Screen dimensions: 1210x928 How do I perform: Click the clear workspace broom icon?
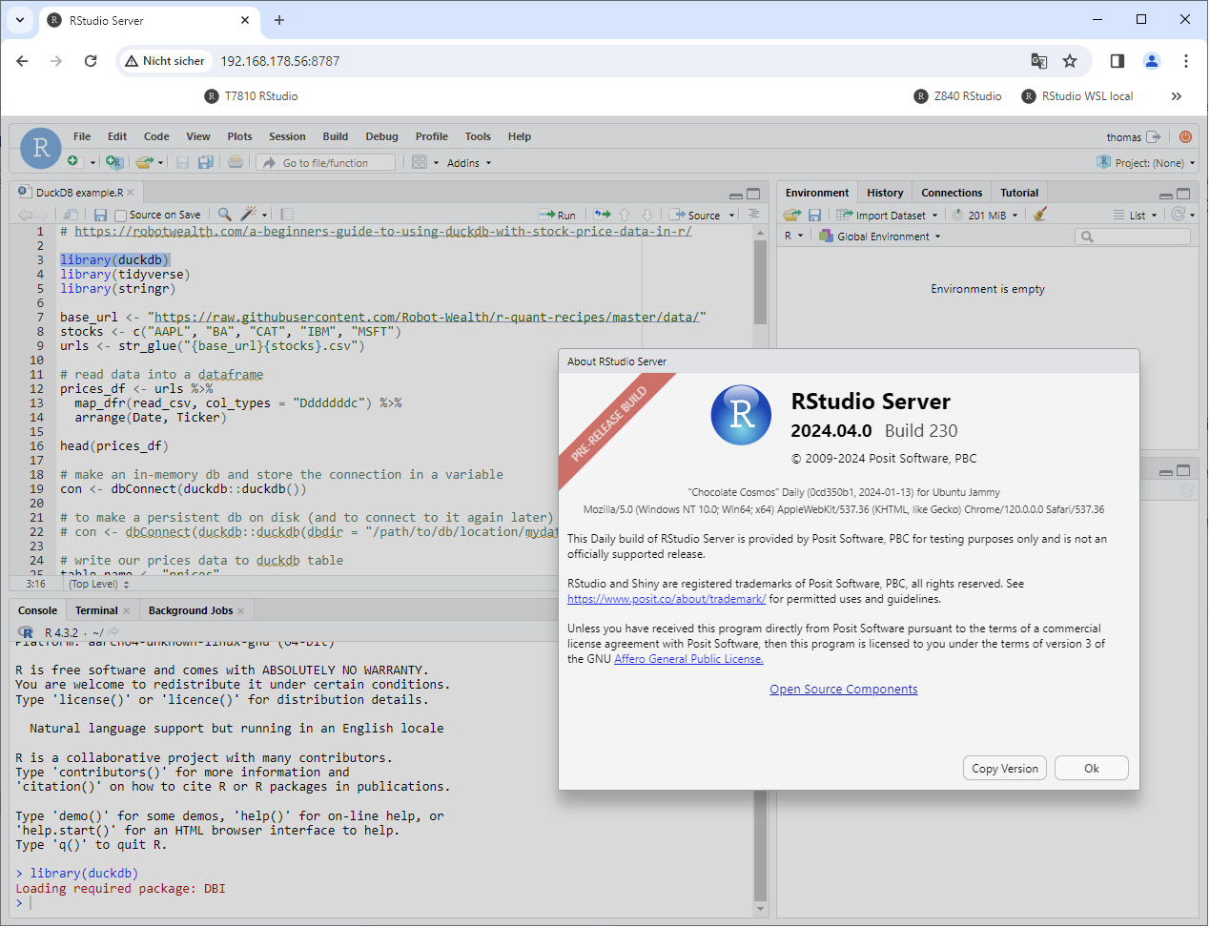coord(1040,215)
